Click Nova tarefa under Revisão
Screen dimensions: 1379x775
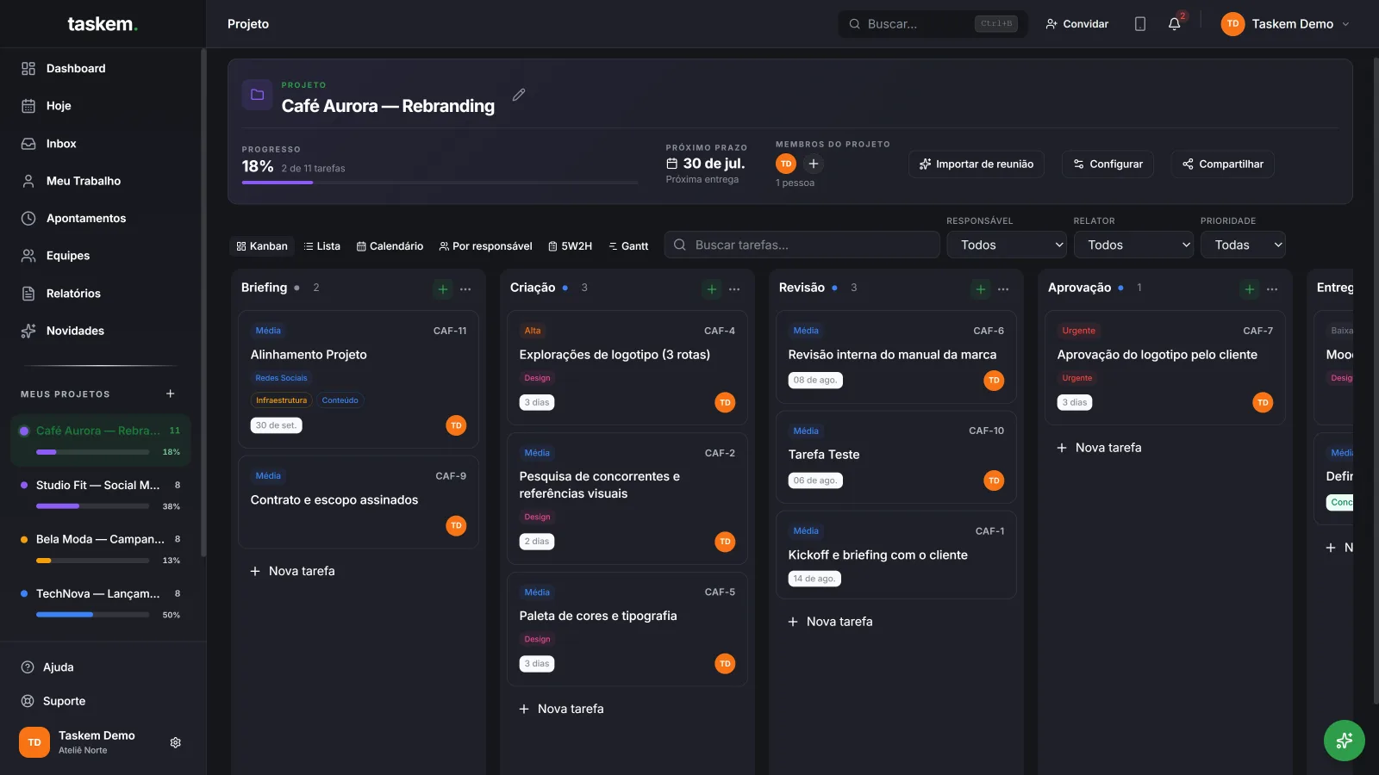(x=830, y=622)
